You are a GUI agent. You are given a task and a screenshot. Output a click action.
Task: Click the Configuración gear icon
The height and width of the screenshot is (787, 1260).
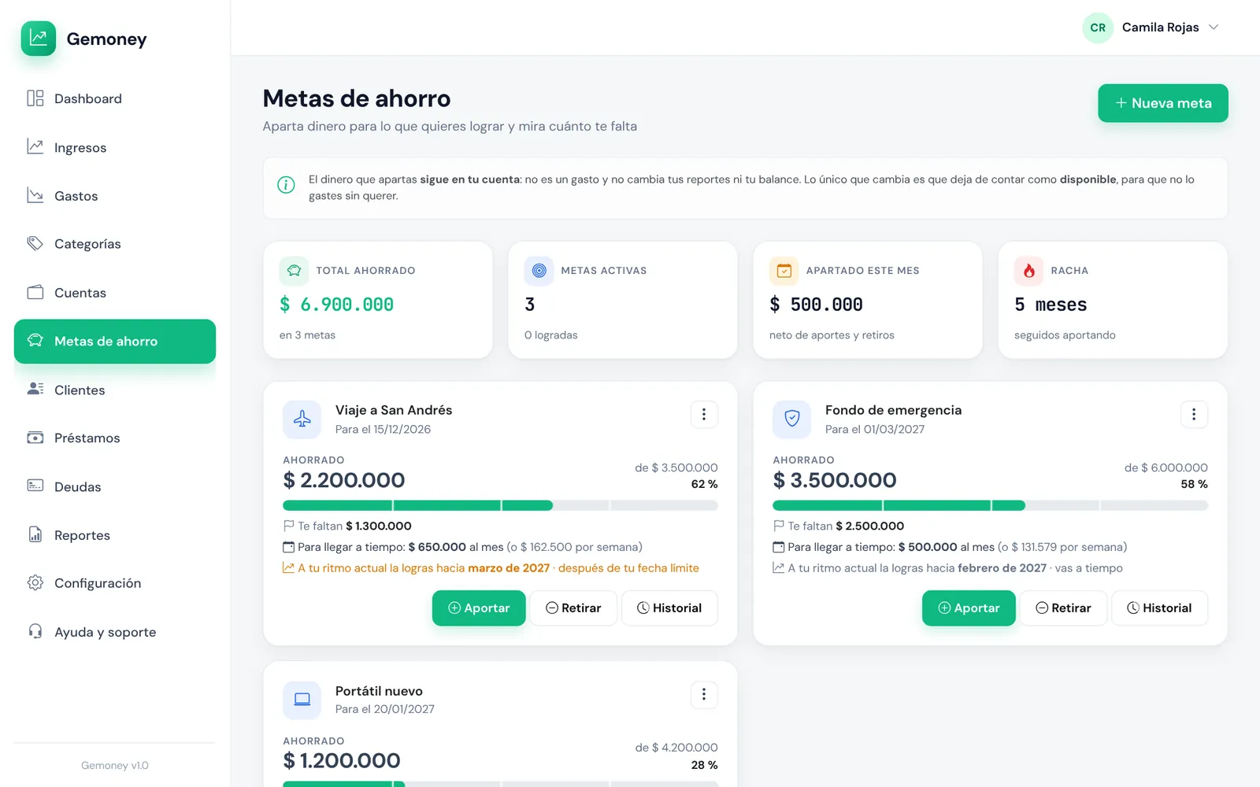pos(35,582)
